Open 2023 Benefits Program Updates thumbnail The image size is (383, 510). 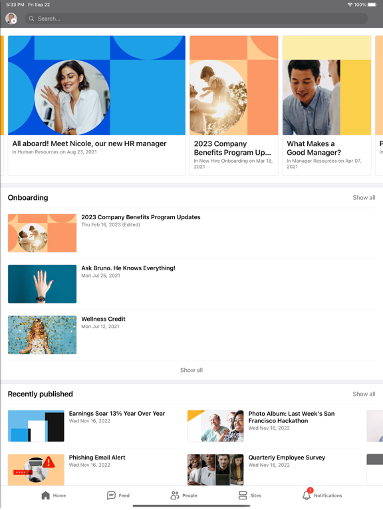coord(43,233)
